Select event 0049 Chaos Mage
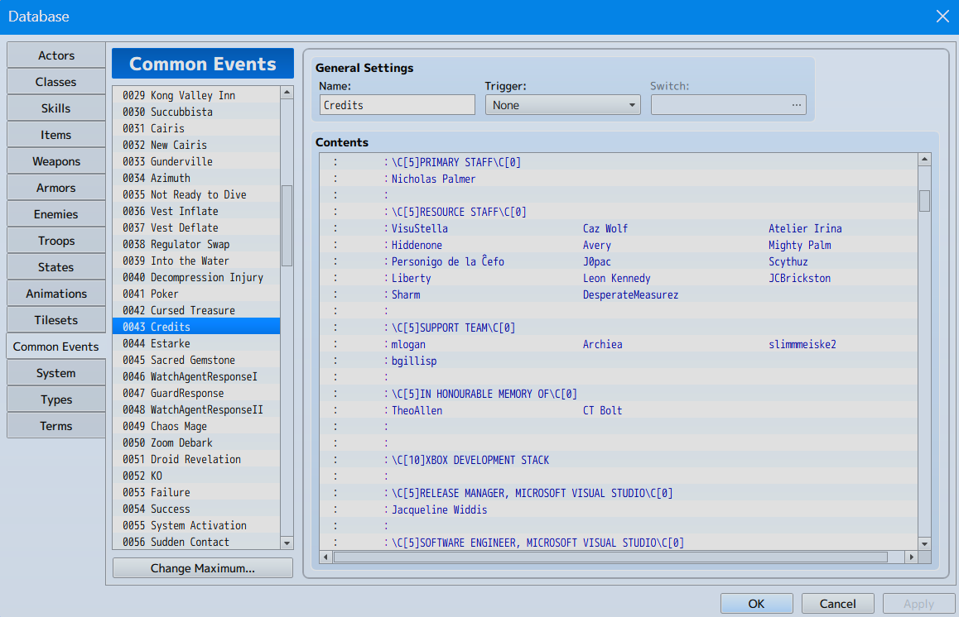959x617 pixels. [x=196, y=426]
